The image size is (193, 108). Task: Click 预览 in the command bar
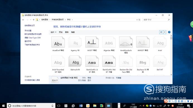click(x=61, y=32)
